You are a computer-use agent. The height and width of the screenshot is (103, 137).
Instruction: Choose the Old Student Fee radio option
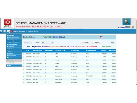(85, 46)
